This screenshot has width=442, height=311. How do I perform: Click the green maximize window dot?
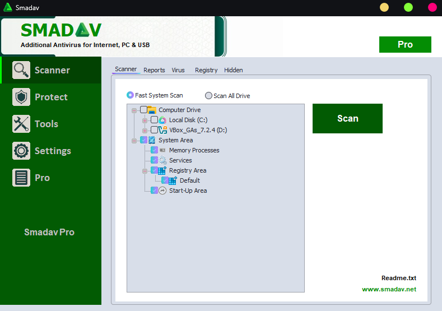coord(408,7)
